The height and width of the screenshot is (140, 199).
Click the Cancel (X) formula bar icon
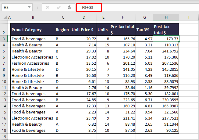tap(48, 7)
